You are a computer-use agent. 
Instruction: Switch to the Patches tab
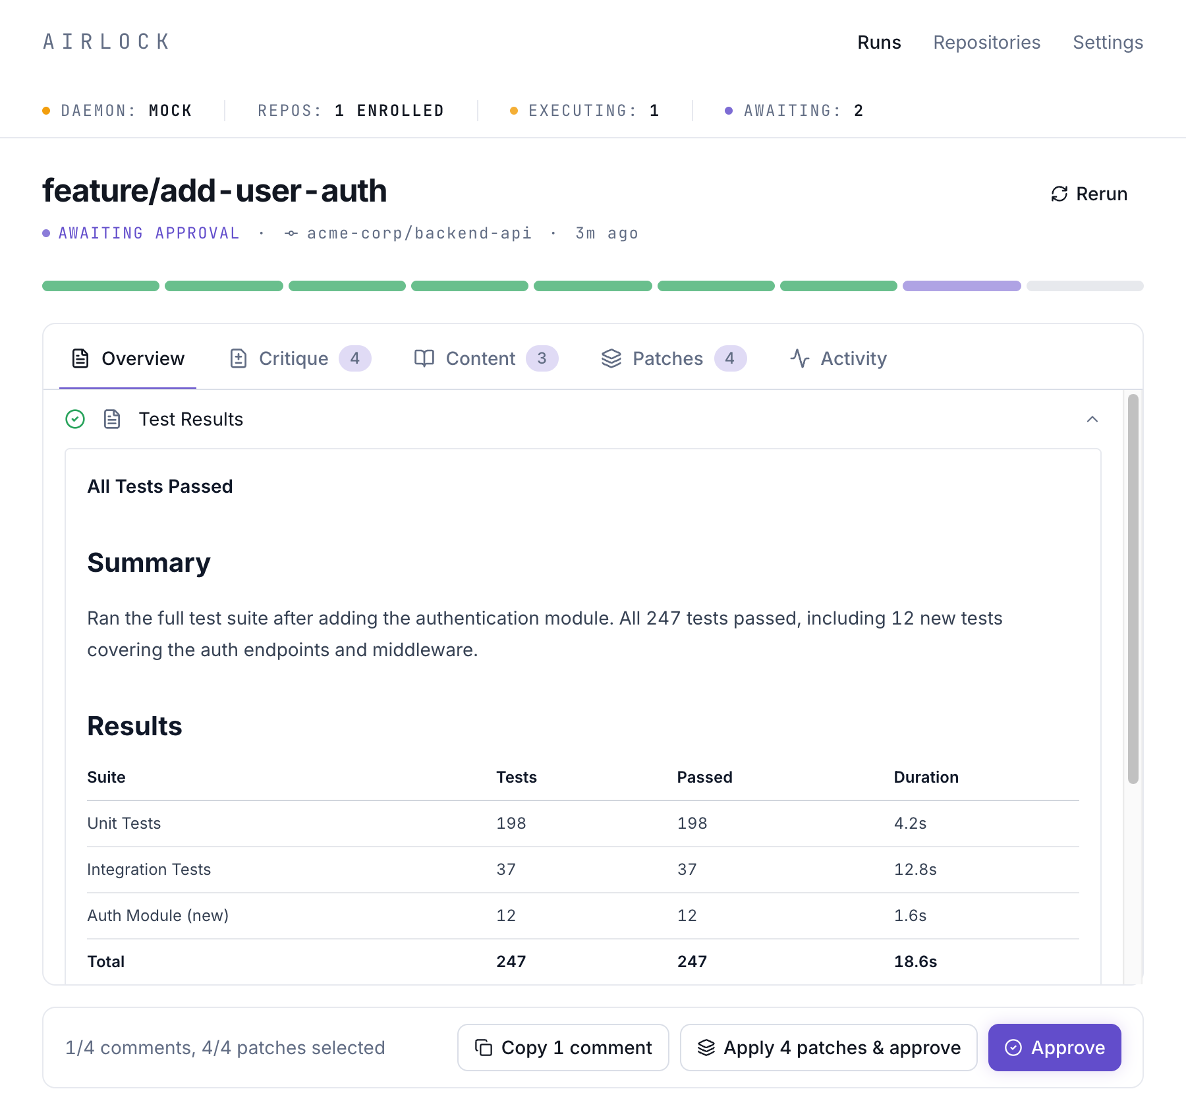[x=668, y=358]
